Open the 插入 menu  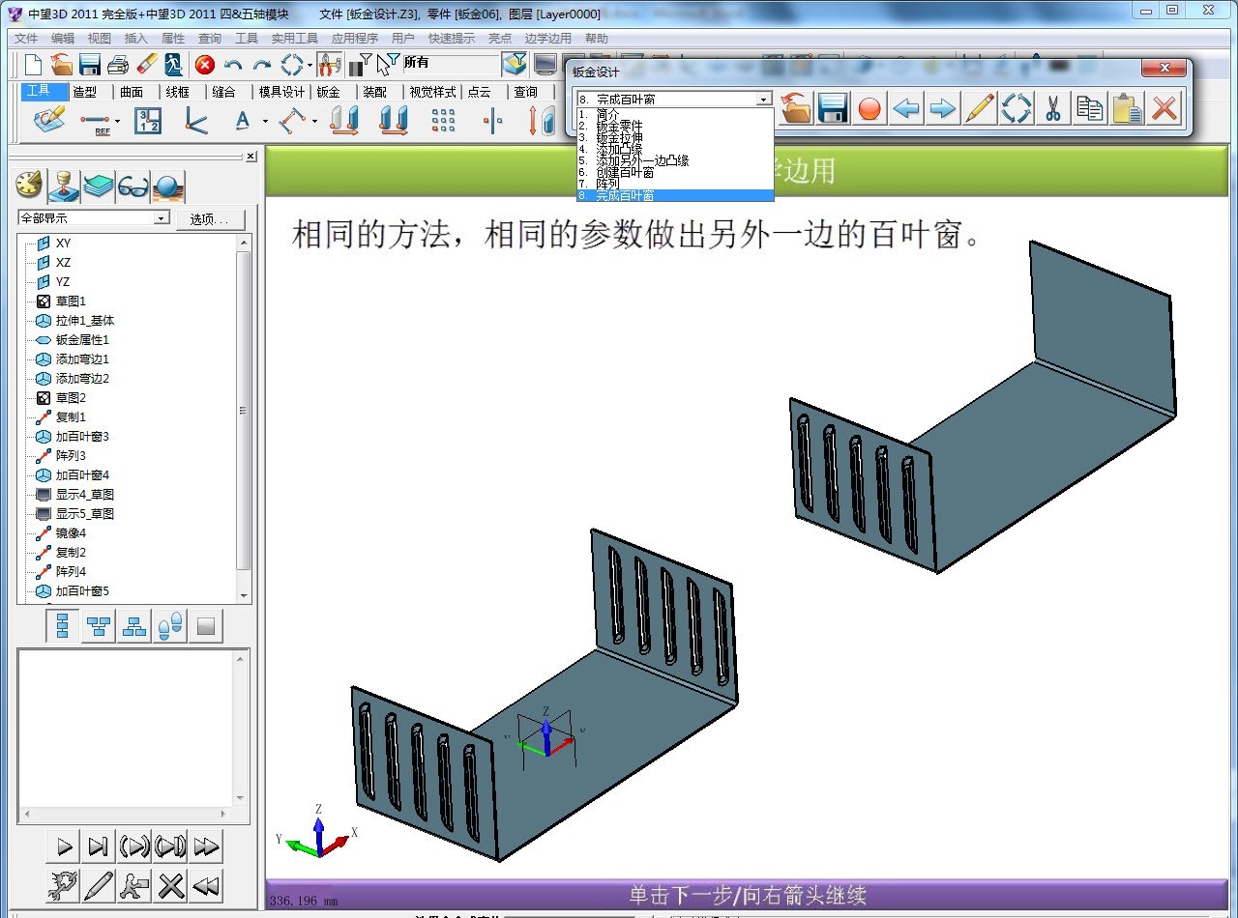point(134,38)
